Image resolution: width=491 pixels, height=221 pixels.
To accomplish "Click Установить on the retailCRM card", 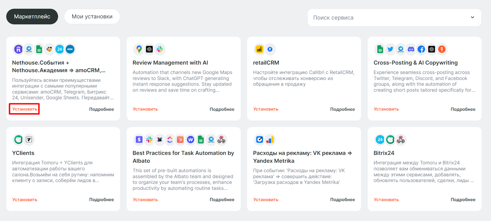I will pos(266,109).
